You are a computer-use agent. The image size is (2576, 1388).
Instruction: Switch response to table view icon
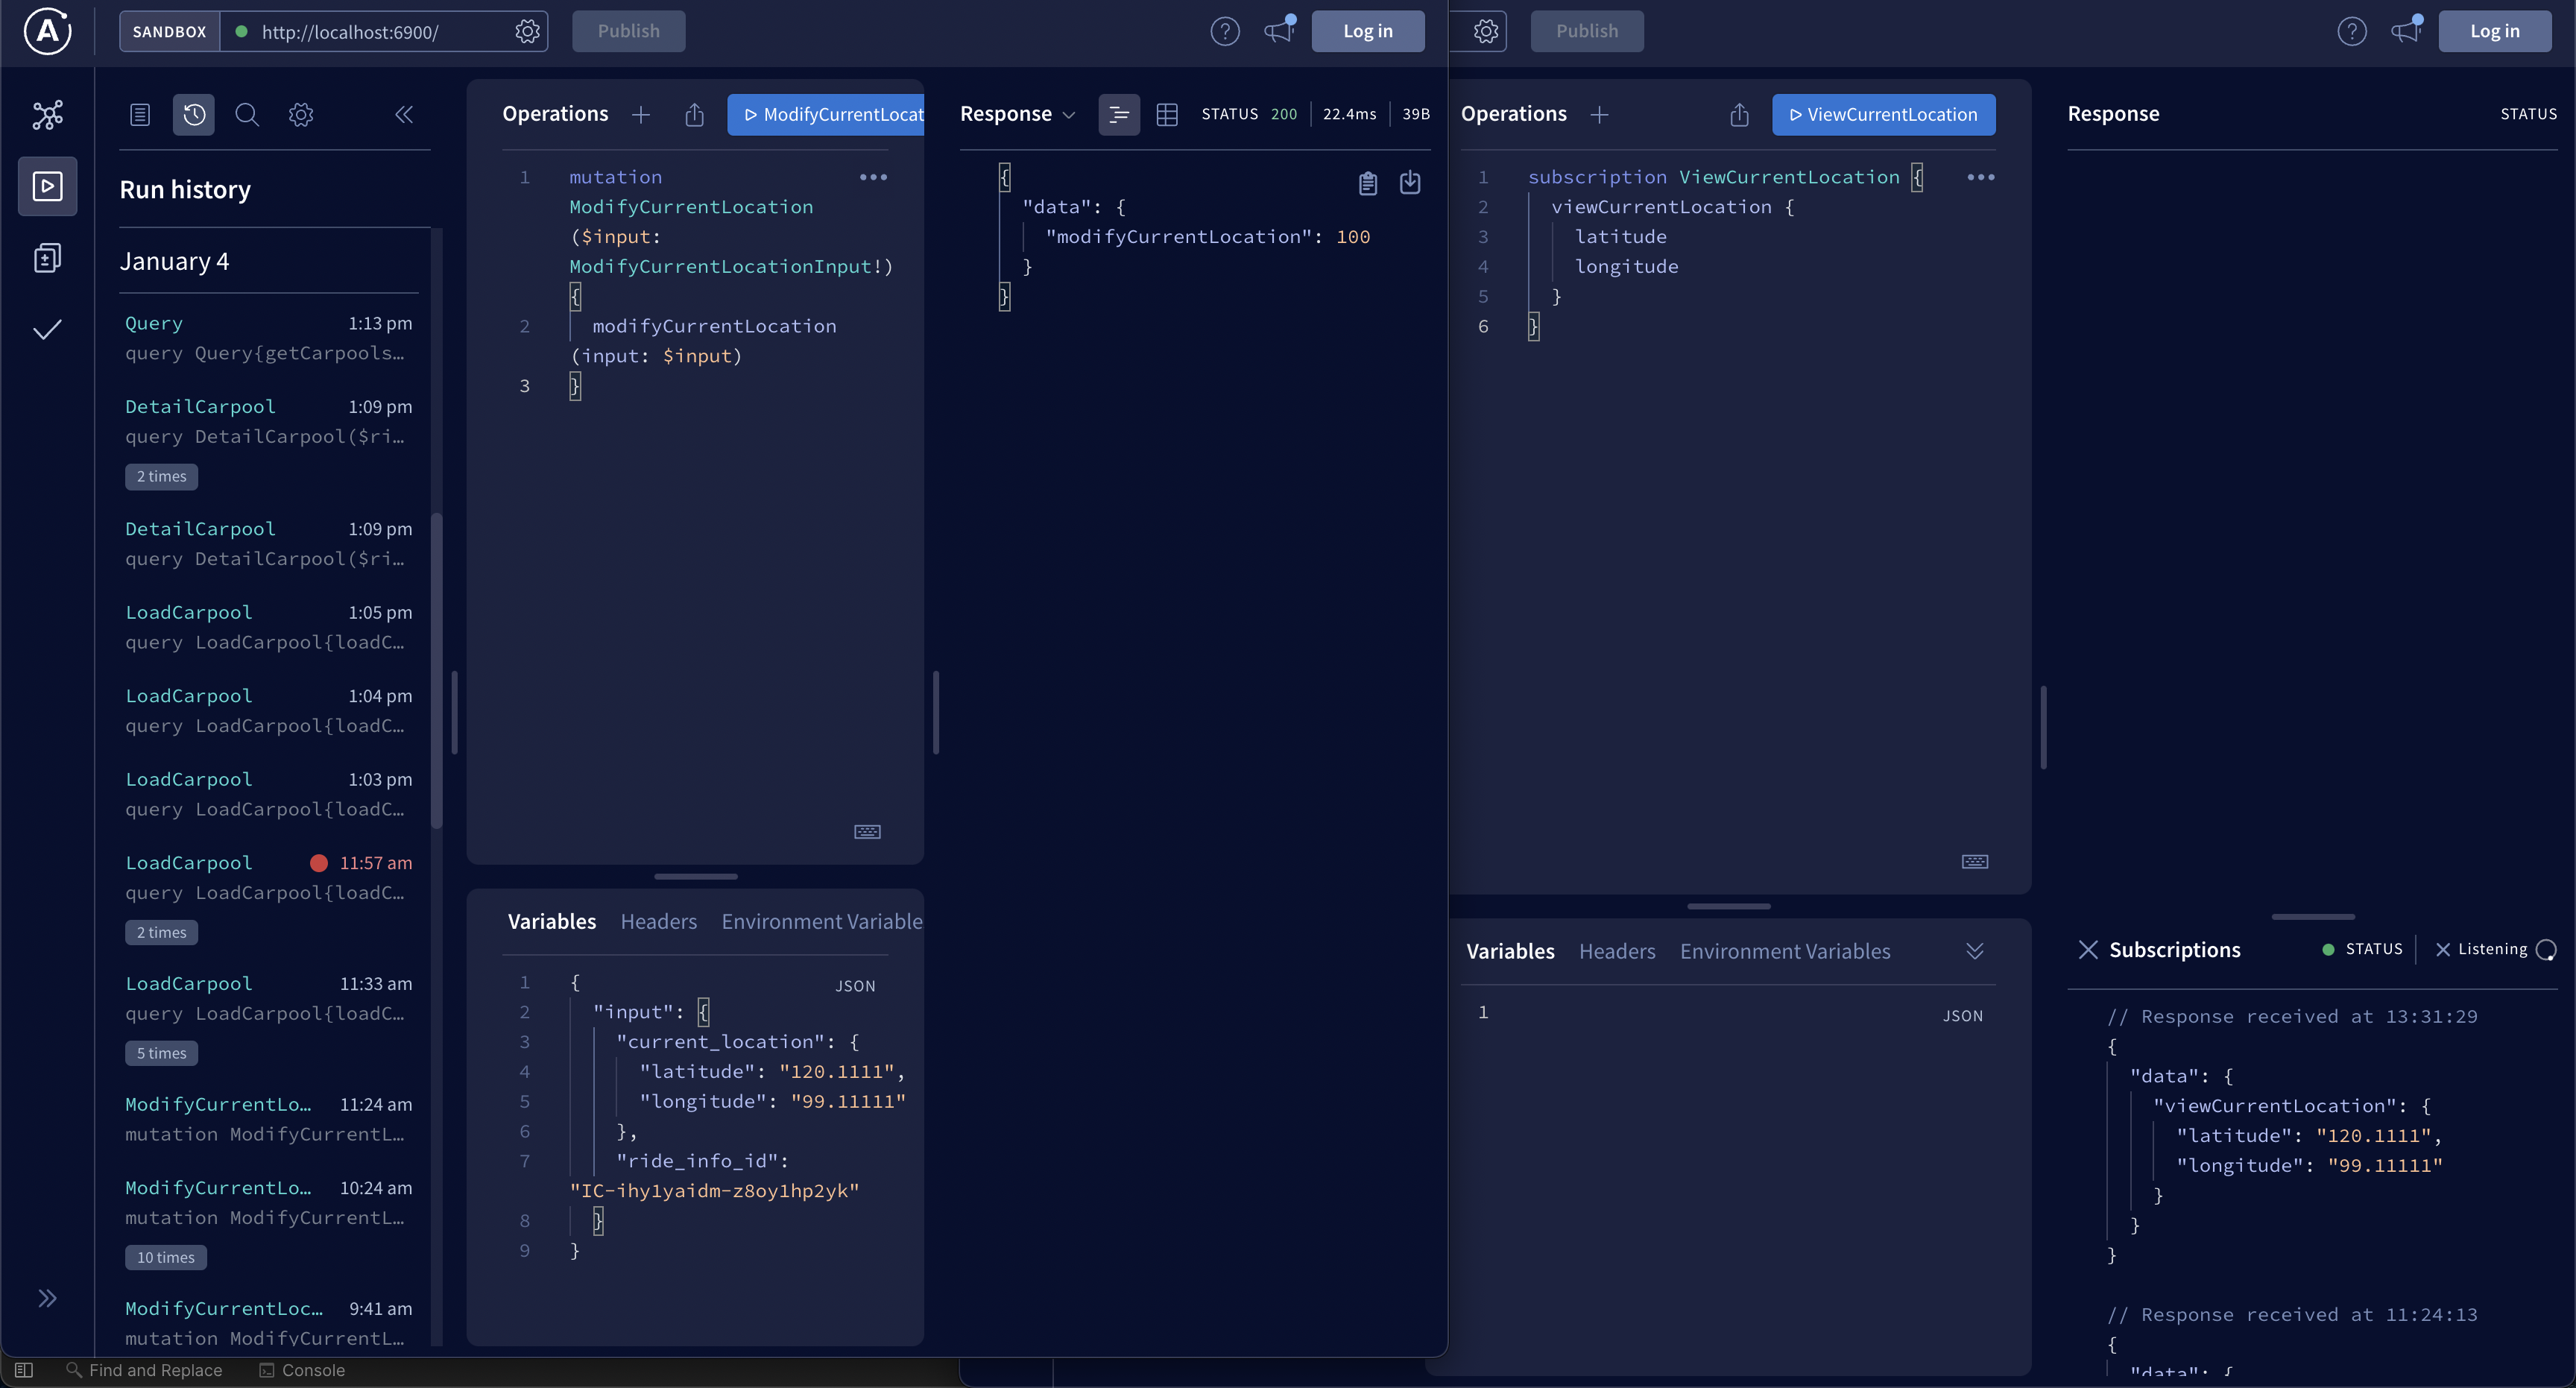coord(1166,115)
